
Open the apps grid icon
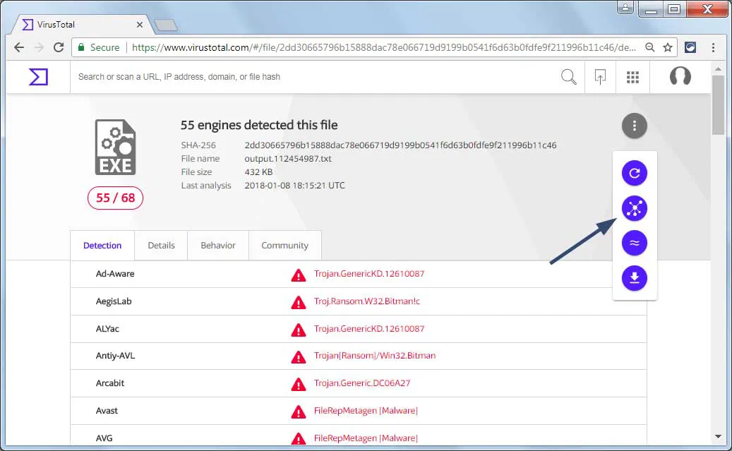point(632,76)
